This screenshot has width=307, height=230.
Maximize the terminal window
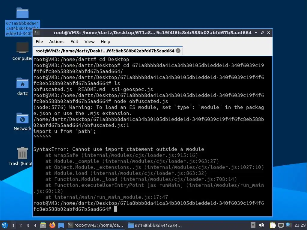[262, 33]
